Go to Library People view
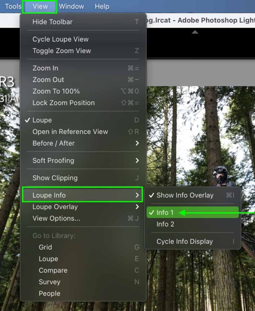Screen dimensions: 255x311 [83, 293]
